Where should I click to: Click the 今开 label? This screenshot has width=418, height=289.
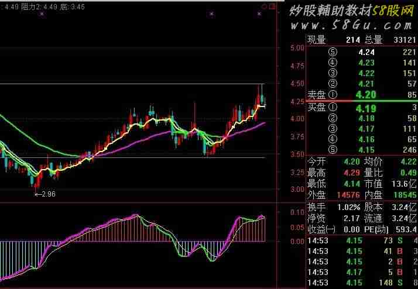tap(316, 161)
